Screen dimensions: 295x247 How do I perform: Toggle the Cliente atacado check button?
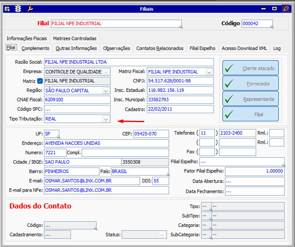coord(250,68)
